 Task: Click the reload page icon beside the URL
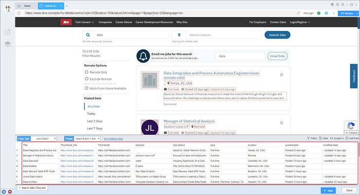pos(19,13)
